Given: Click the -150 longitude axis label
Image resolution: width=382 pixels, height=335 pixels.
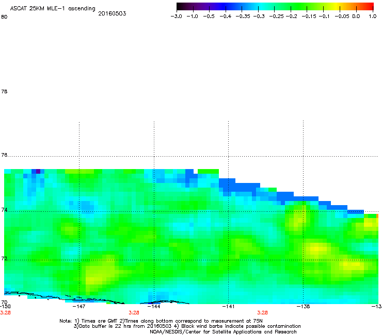Looking at the screenshot, I should click(x=5, y=307).
